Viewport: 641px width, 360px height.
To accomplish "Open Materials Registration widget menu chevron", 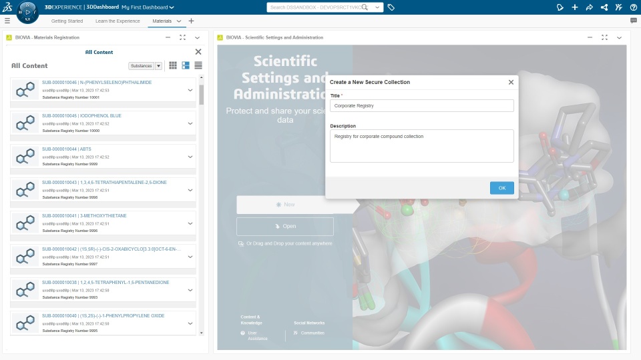I will coord(197,37).
